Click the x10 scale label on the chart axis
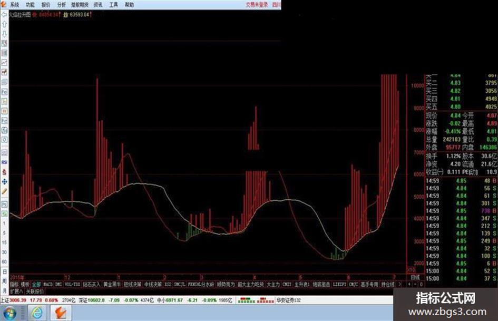Image resolution: width=498 pixels, height=321 pixels. (x=411, y=269)
